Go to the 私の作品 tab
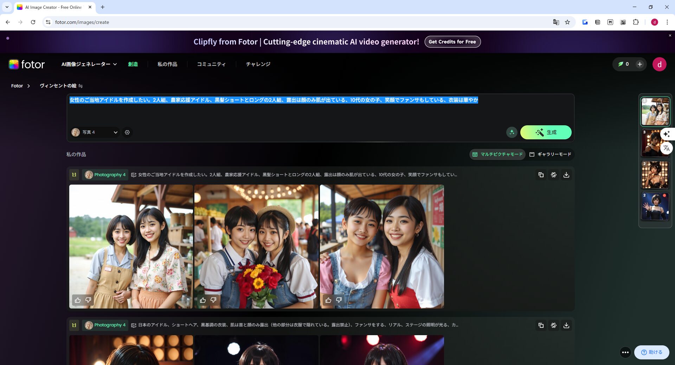The height and width of the screenshot is (365, 675). click(167, 64)
